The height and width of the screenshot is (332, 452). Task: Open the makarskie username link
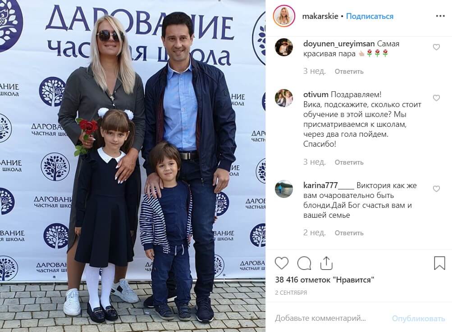(x=320, y=16)
